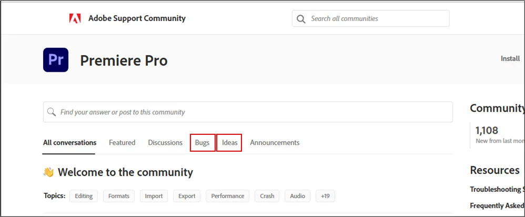
Task: Filter by the Performance topic
Action: tap(228, 196)
